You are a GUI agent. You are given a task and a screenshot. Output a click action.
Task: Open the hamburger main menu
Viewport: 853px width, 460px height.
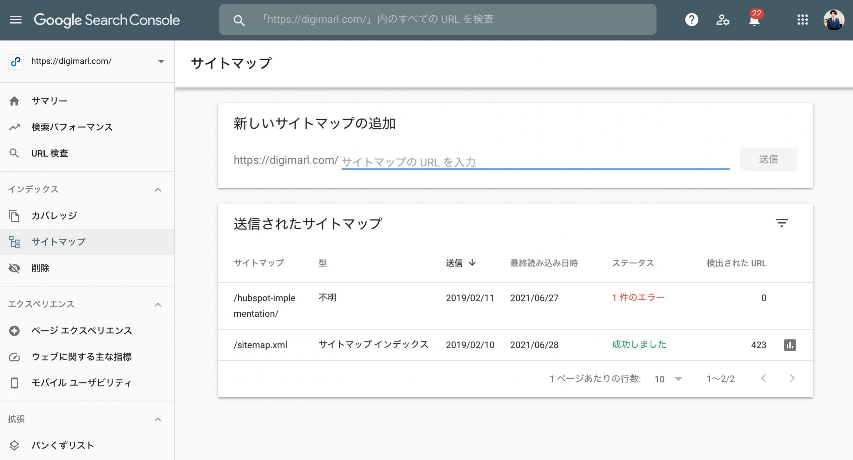[x=16, y=20]
